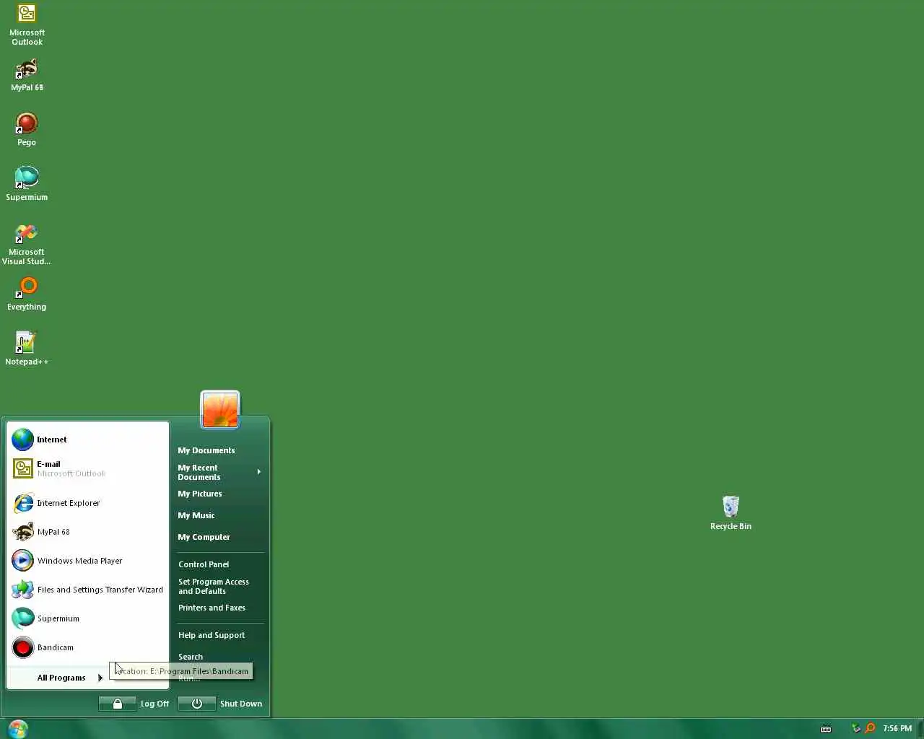
Task: Open Control Panel from the Start menu
Action: [220, 564]
